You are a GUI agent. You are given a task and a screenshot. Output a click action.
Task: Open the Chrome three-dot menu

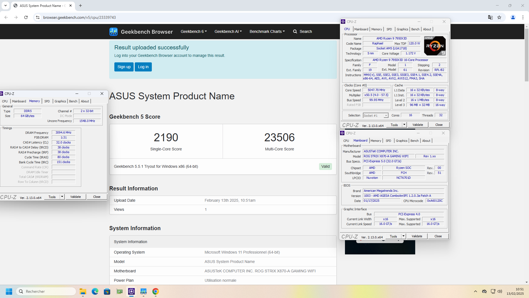tap(523, 17)
